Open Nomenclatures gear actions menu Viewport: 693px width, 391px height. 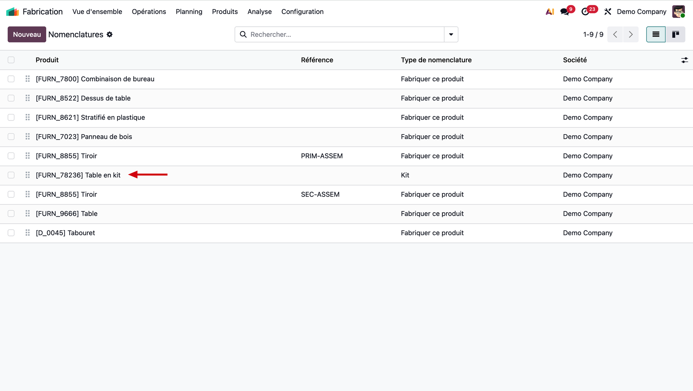coord(110,34)
